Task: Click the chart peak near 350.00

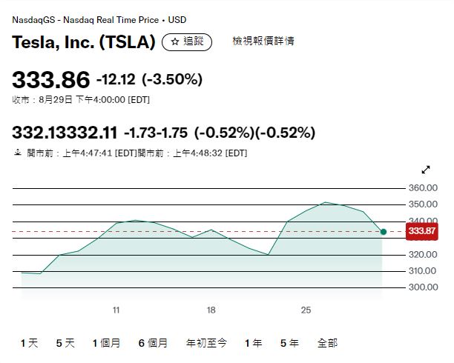Action: [x=325, y=202]
